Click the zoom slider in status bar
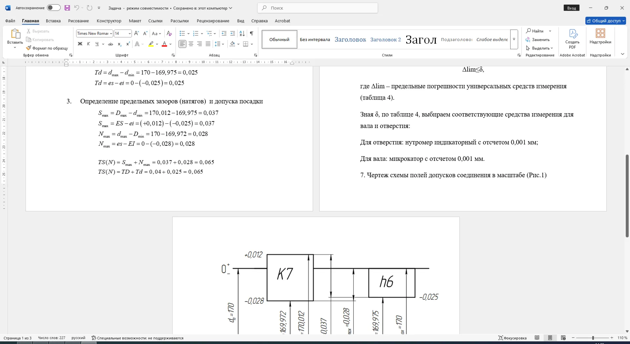Viewport: 630px width, 344px height. click(x=593, y=338)
